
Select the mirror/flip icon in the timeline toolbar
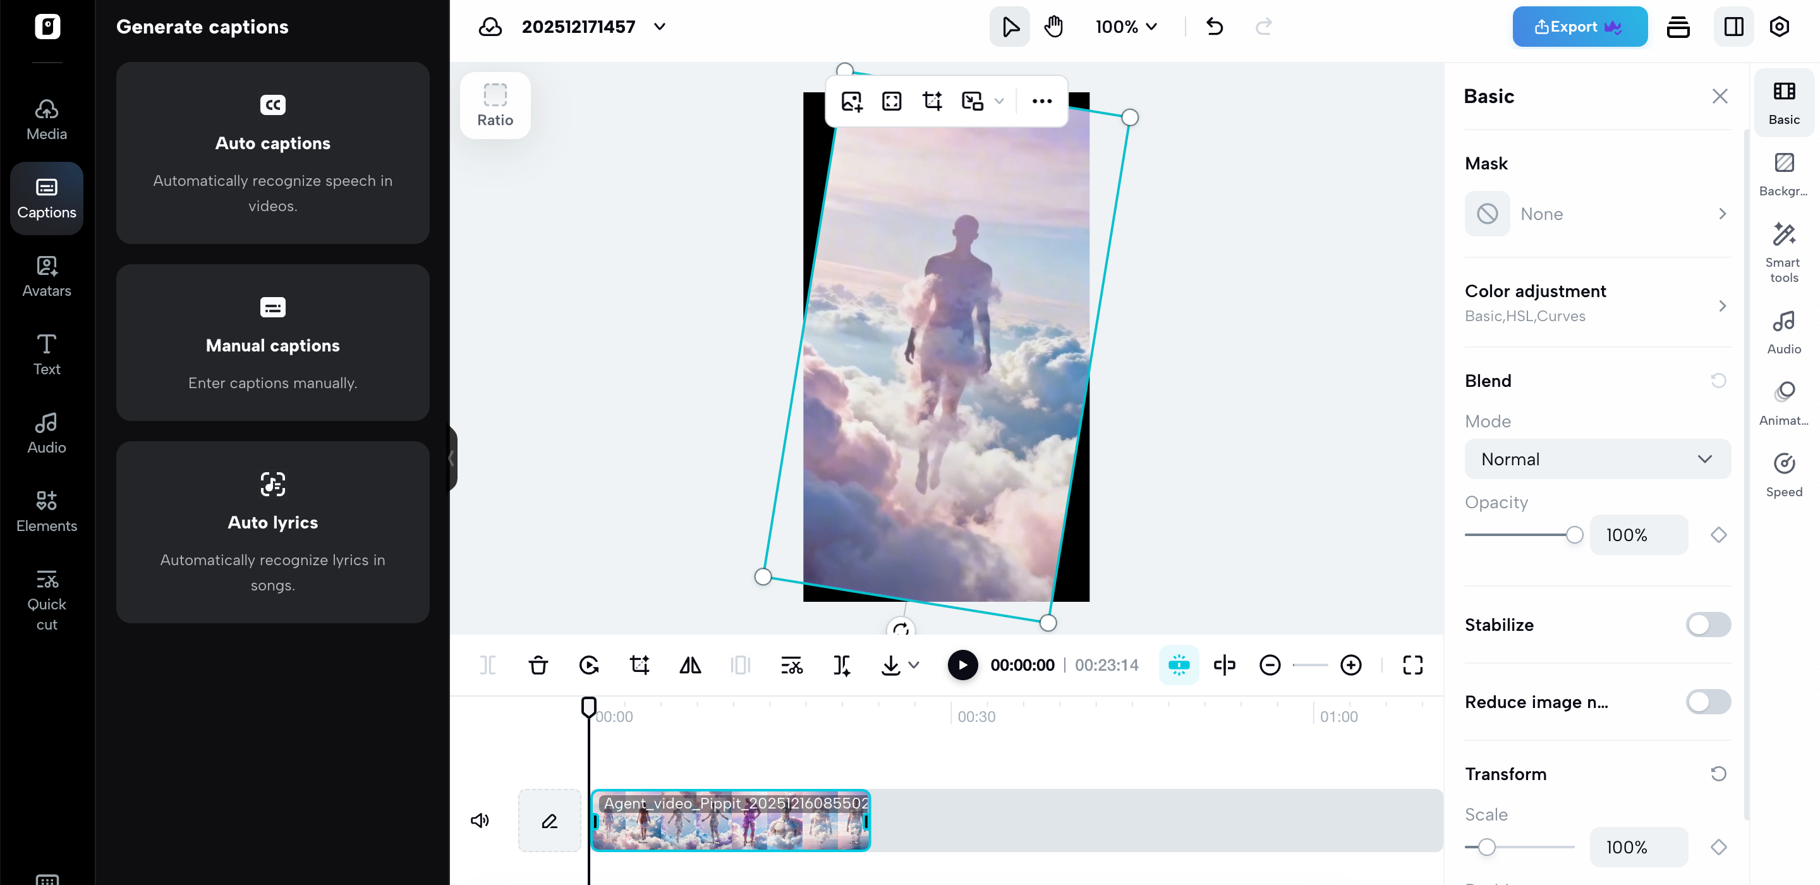coord(690,664)
